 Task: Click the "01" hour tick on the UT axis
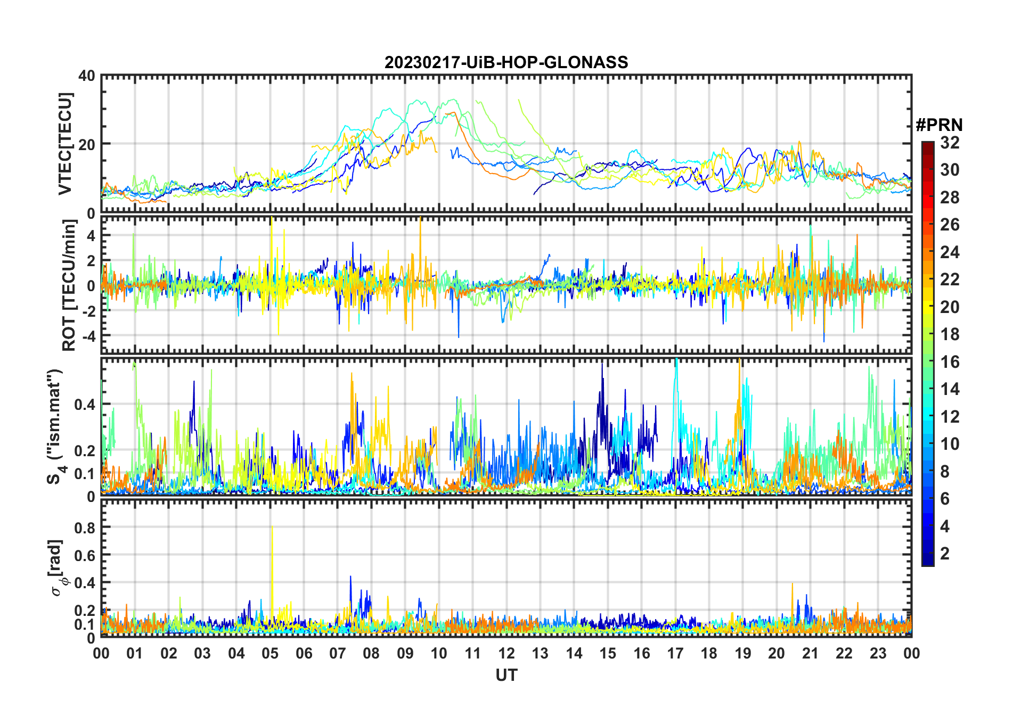135,653
